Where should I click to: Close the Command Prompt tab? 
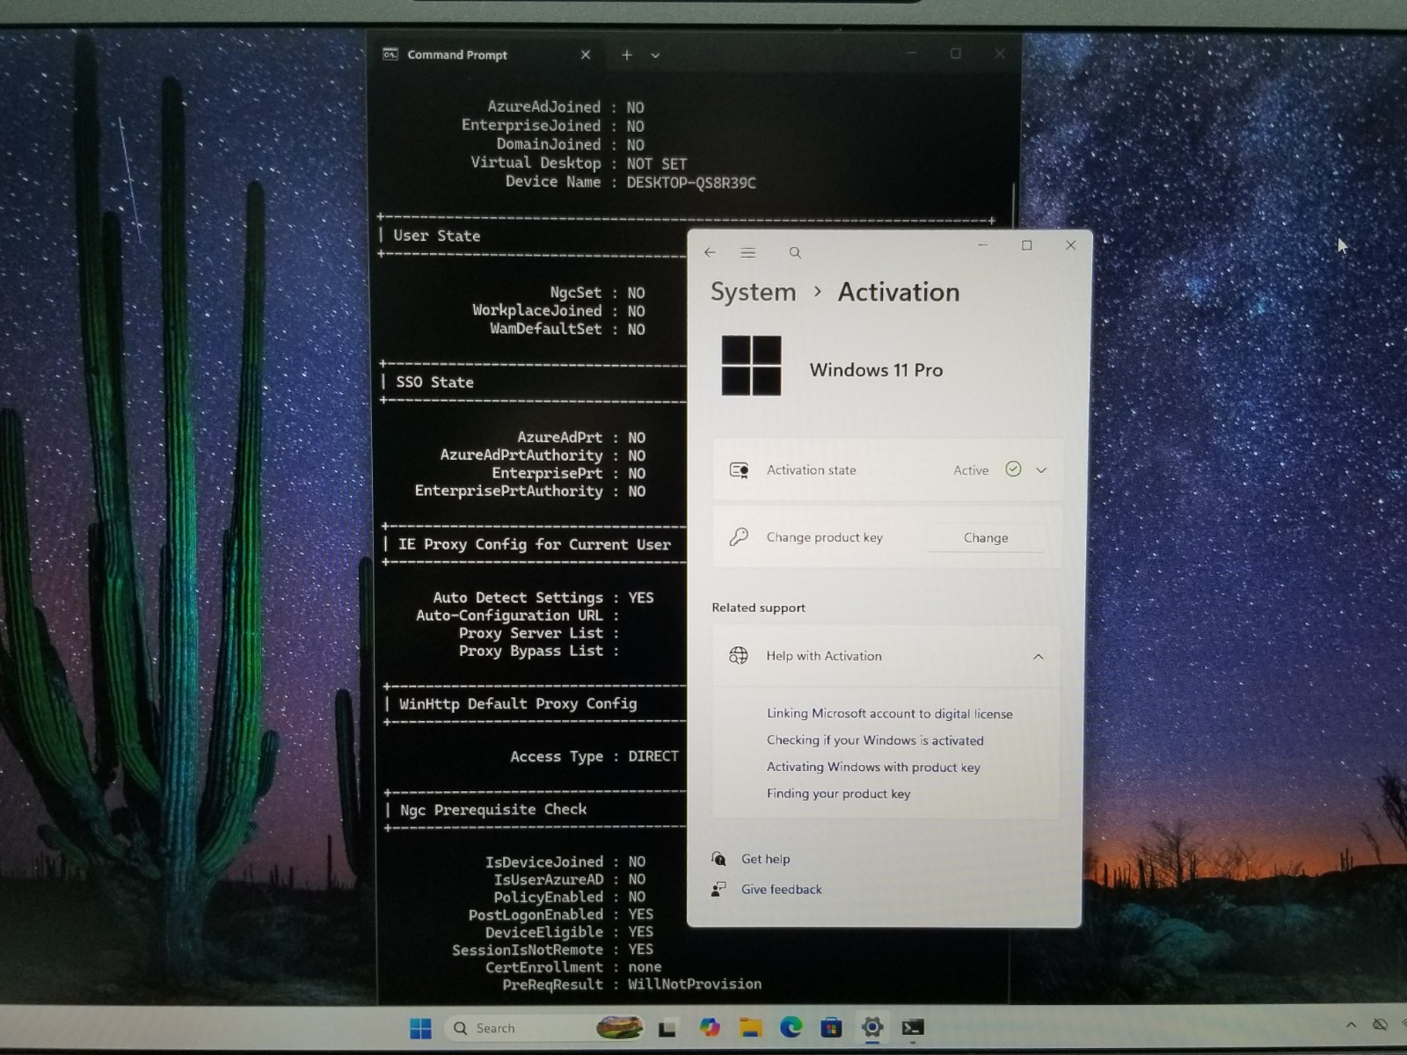586,55
